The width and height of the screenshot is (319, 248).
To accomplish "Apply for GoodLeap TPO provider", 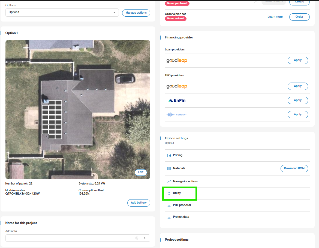I will (298, 86).
